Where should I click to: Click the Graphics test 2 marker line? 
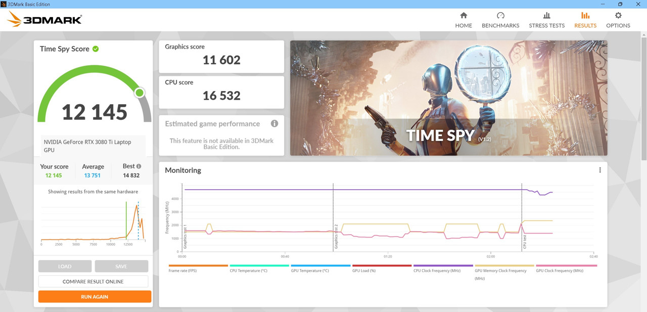(x=333, y=217)
